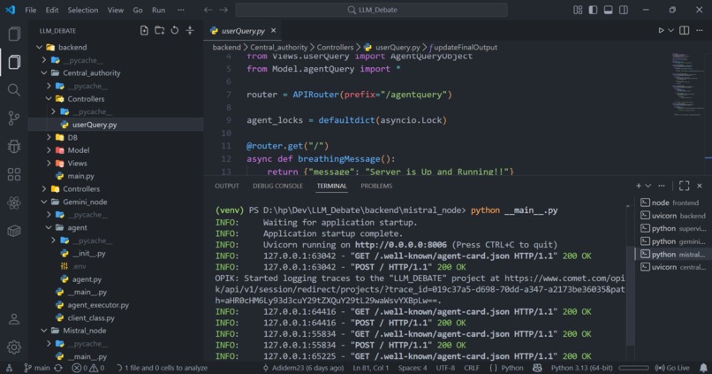Open editor More Actions menu
Screen dimensions: 712x374
tap(700, 30)
